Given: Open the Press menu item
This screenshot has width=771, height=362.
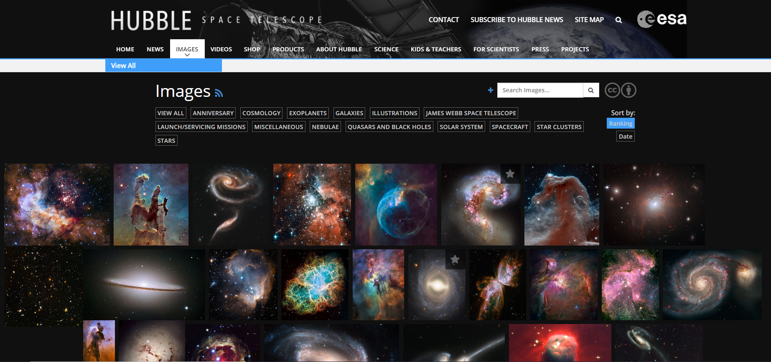Looking at the screenshot, I should coord(540,49).
